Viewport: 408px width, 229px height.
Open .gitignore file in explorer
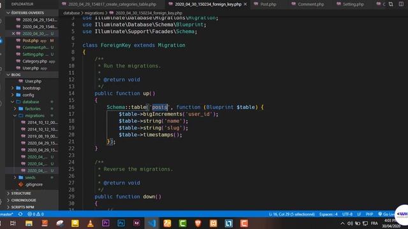tap(34, 184)
